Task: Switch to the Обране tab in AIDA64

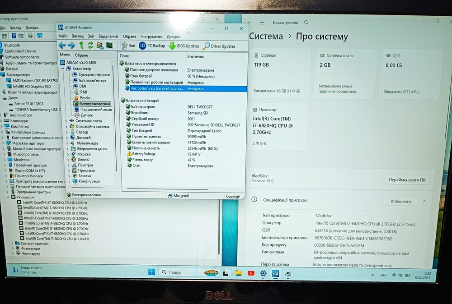Action: click(81, 55)
